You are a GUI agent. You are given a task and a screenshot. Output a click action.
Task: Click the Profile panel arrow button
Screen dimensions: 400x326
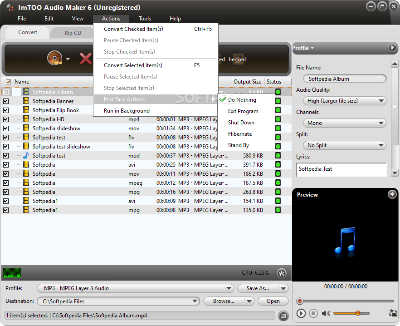392,48
